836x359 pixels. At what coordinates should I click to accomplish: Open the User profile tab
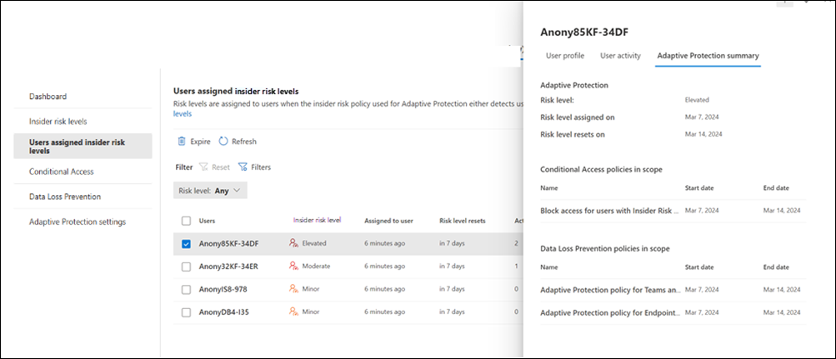coord(564,56)
